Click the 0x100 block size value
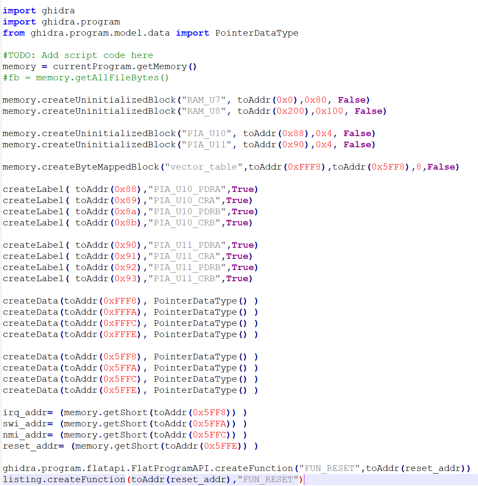 pyautogui.click(x=330, y=111)
